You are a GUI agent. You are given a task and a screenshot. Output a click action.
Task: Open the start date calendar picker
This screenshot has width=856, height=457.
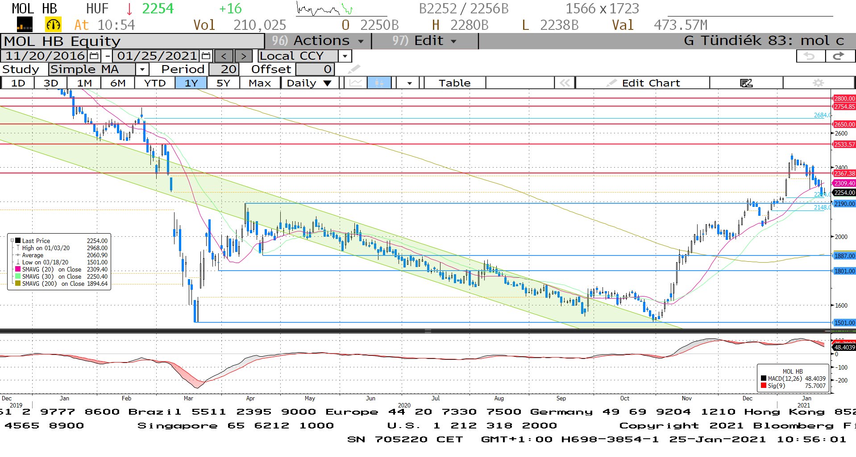point(94,56)
